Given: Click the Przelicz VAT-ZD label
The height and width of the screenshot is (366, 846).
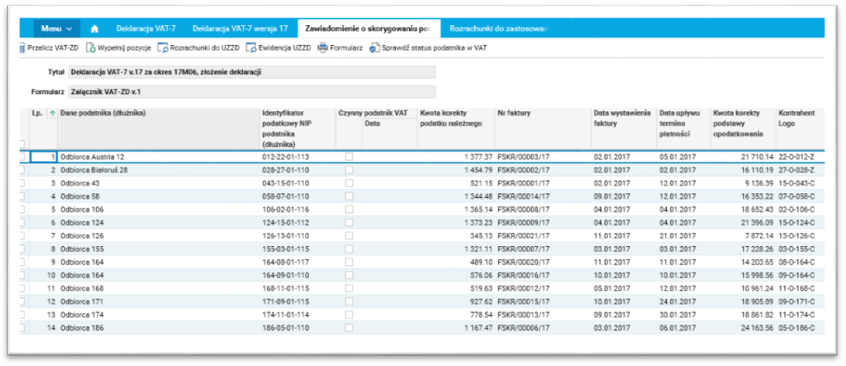Looking at the screenshot, I should coord(53,47).
